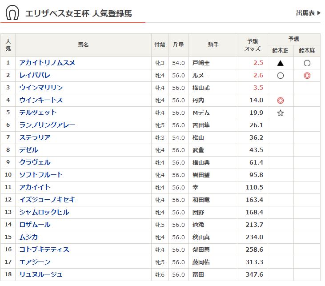Open horse ステラリア
This screenshot has height=286, width=325.
[x=35, y=137]
